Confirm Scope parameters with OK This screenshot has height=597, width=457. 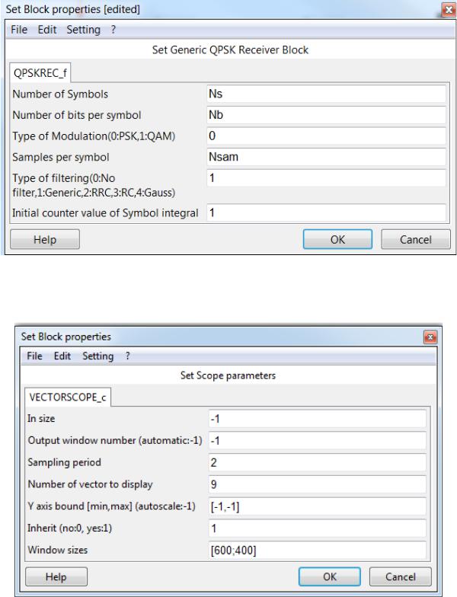pyautogui.click(x=329, y=577)
